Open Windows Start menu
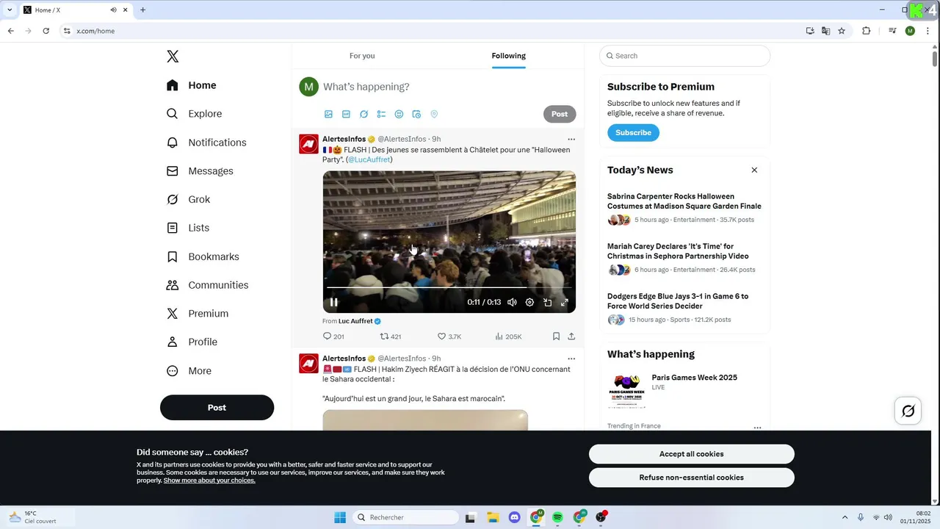Image resolution: width=940 pixels, height=529 pixels. (x=340, y=517)
